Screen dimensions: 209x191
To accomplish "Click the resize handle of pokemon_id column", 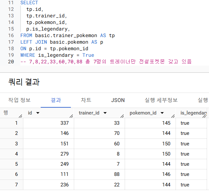I will [x=173, y=116].
